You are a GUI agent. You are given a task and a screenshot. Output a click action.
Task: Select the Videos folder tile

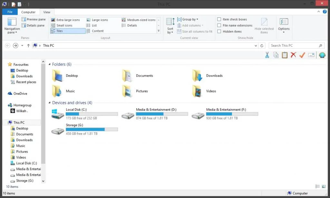pyautogui.click(x=204, y=91)
